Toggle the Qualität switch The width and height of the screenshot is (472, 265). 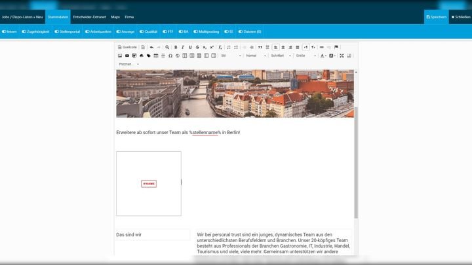pyautogui.click(x=148, y=31)
